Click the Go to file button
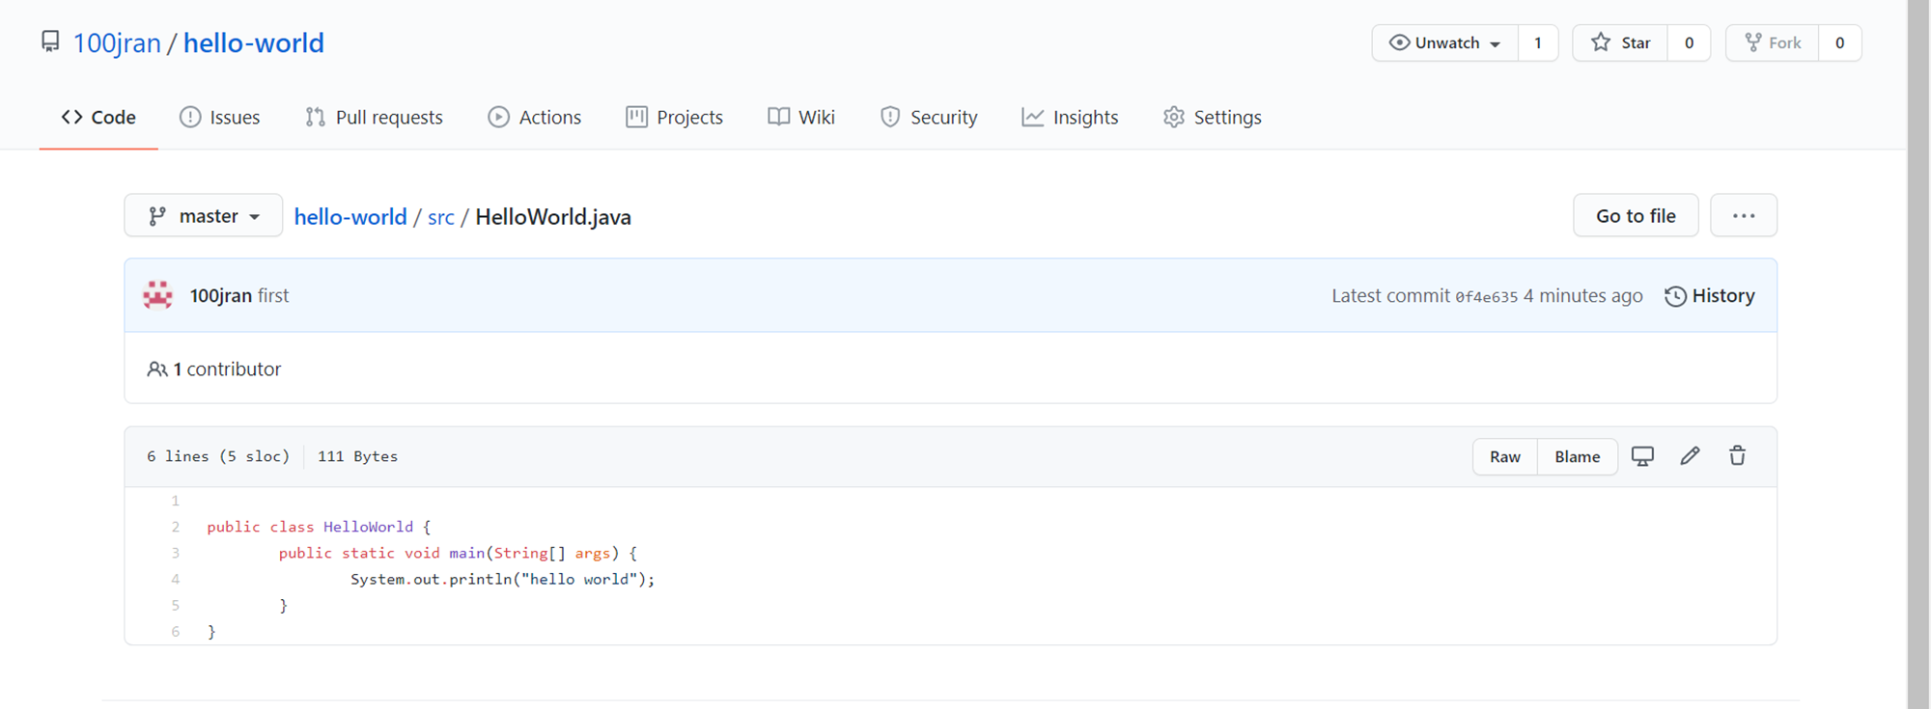The width and height of the screenshot is (1931, 709). pyautogui.click(x=1636, y=216)
